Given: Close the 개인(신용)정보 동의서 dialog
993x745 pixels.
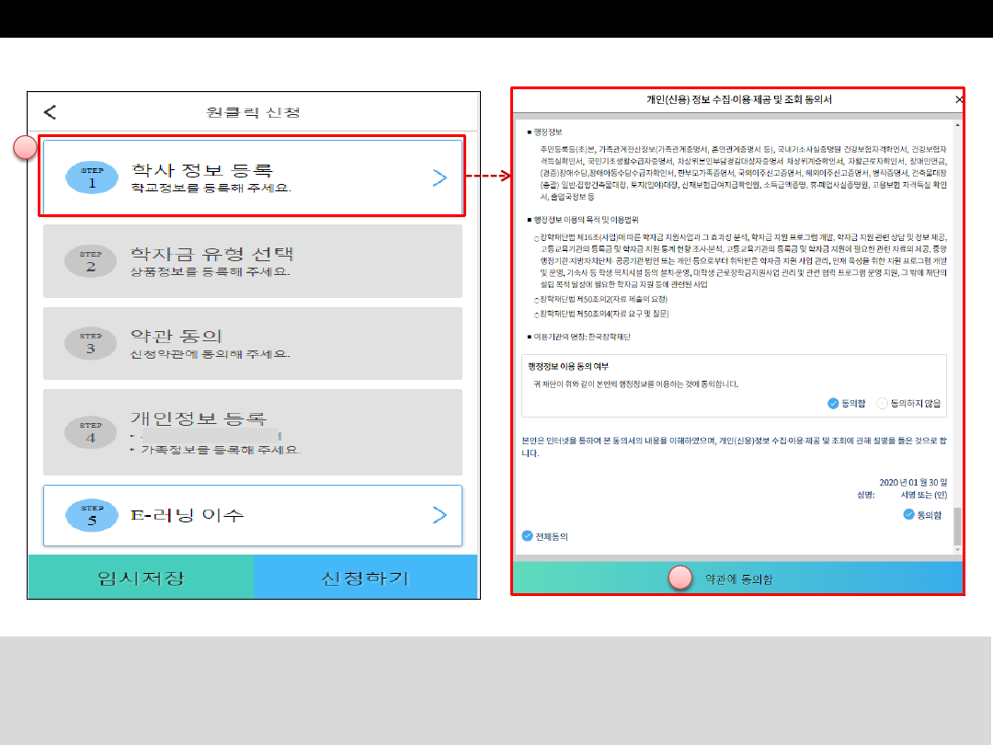Looking at the screenshot, I should (x=959, y=99).
